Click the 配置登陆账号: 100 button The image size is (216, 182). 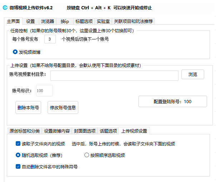[173, 101]
